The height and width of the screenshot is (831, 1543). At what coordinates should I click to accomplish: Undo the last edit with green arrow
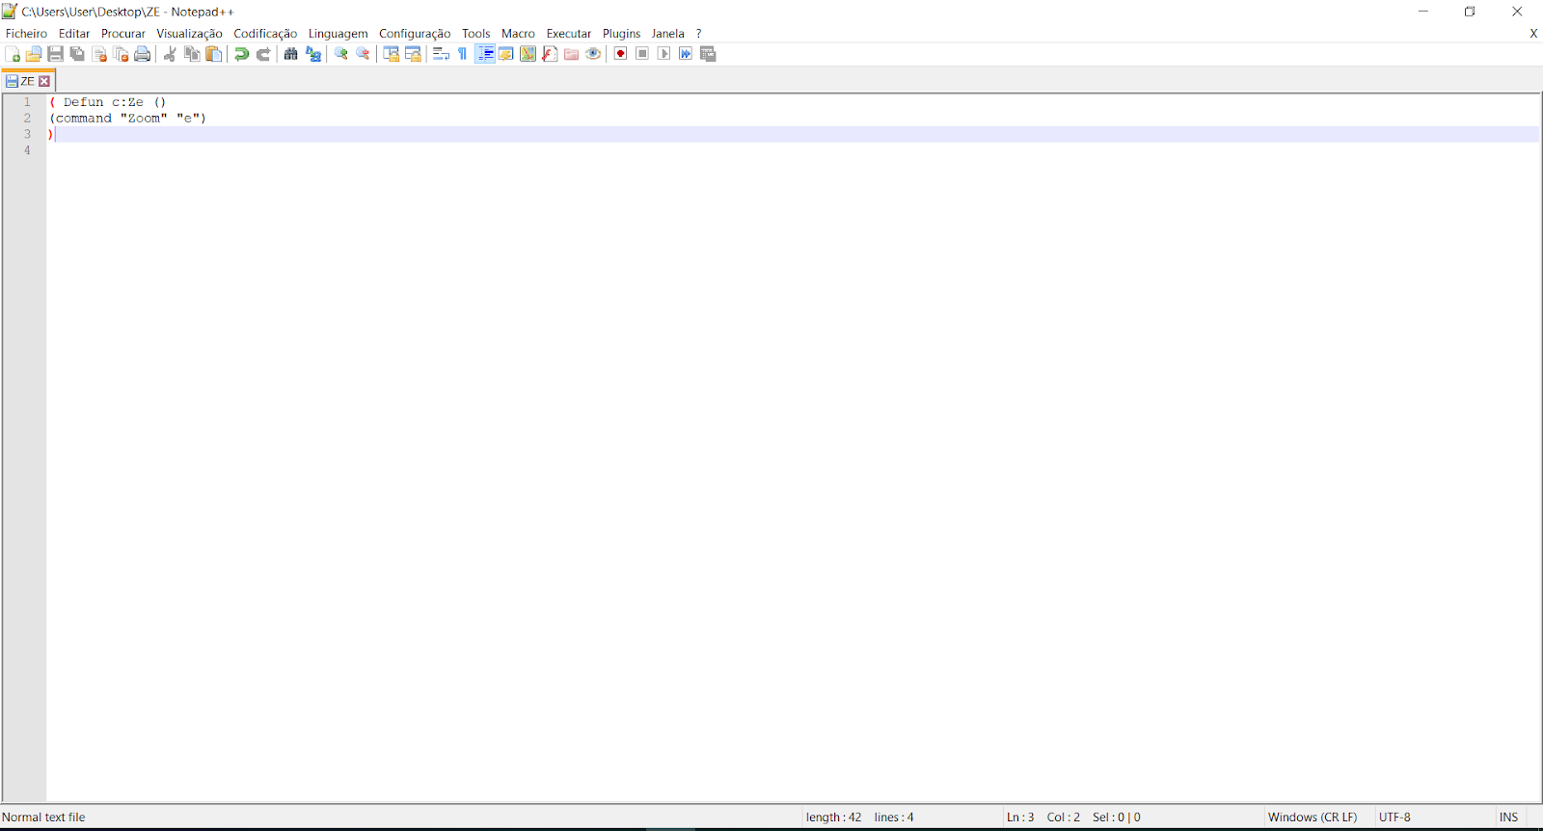coord(241,54)
